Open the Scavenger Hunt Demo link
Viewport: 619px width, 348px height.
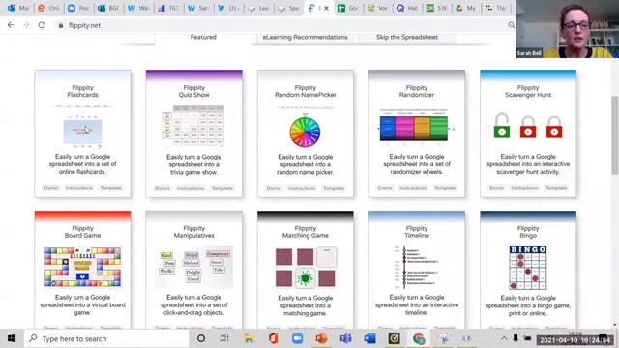coord(496,188)
